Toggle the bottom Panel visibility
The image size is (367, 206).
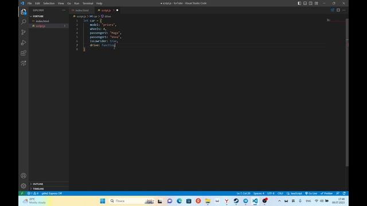click(x=305, y=3)
